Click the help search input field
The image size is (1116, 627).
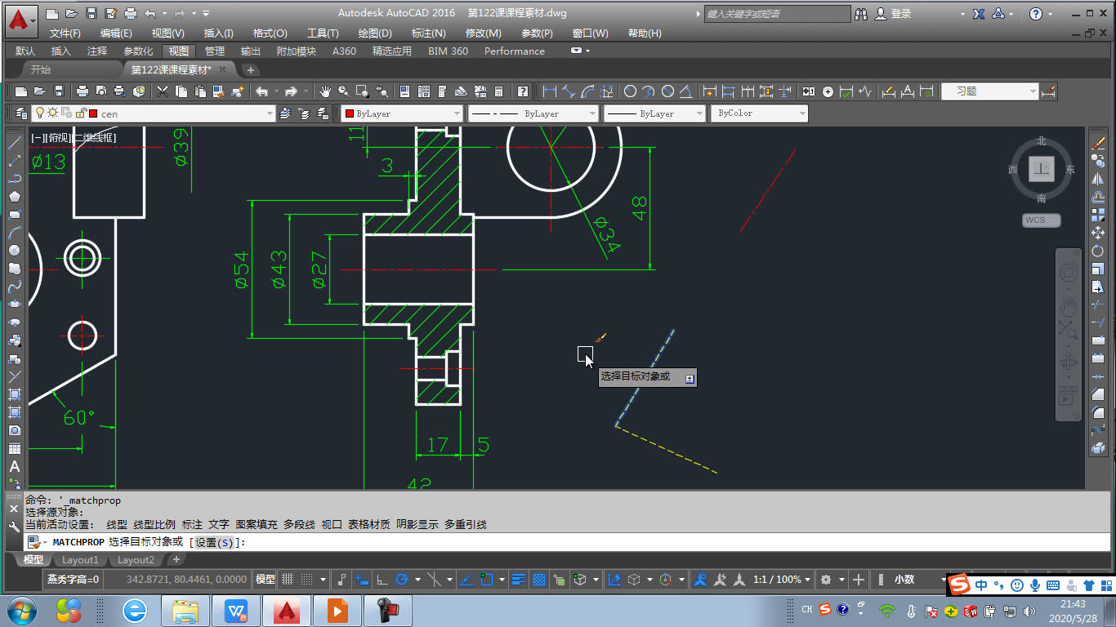click(776, 14)
